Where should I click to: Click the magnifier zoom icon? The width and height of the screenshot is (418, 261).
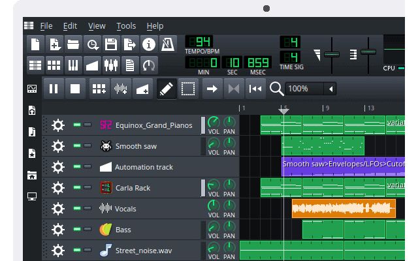(x=276, y=89)
